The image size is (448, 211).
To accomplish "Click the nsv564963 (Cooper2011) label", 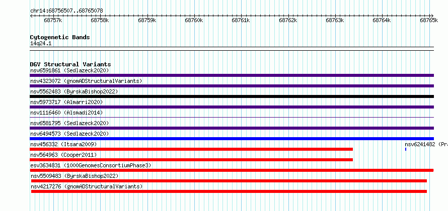I will (x=63, y=155).
